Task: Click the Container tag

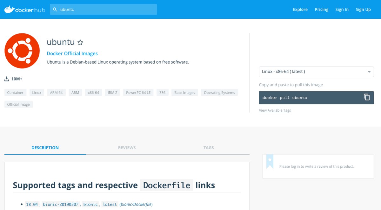Action: 15,93
